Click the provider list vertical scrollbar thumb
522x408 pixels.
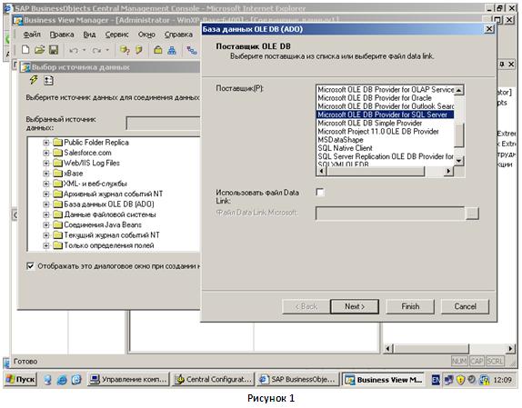click(459, 135)
